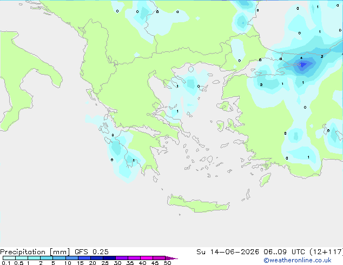The height and width of the screenshot is (265, 343).
Task: Click the 15–20 mm legend color box
Action: pyautogui.click(x=84, y=258)
